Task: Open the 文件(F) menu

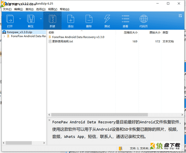Action: pyautogui.click(x=7, y=9)
